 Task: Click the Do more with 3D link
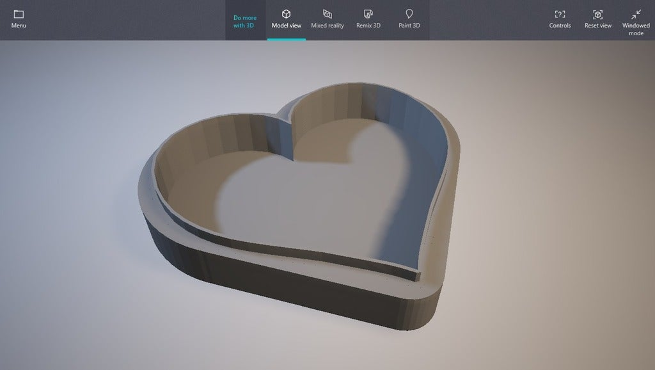click(x=244, y=20)
